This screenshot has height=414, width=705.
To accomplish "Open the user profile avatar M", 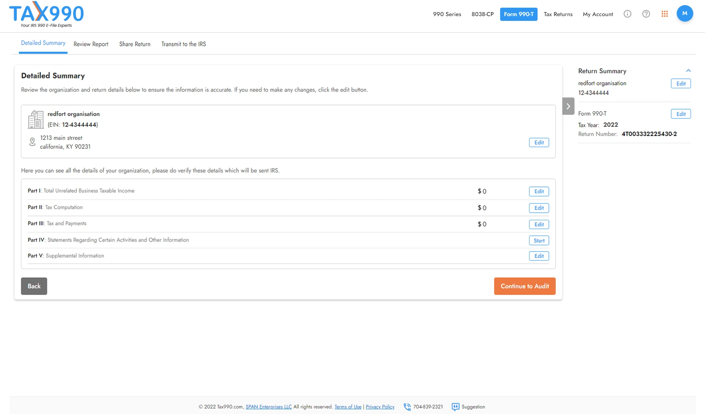I will [x=684, y=14].
